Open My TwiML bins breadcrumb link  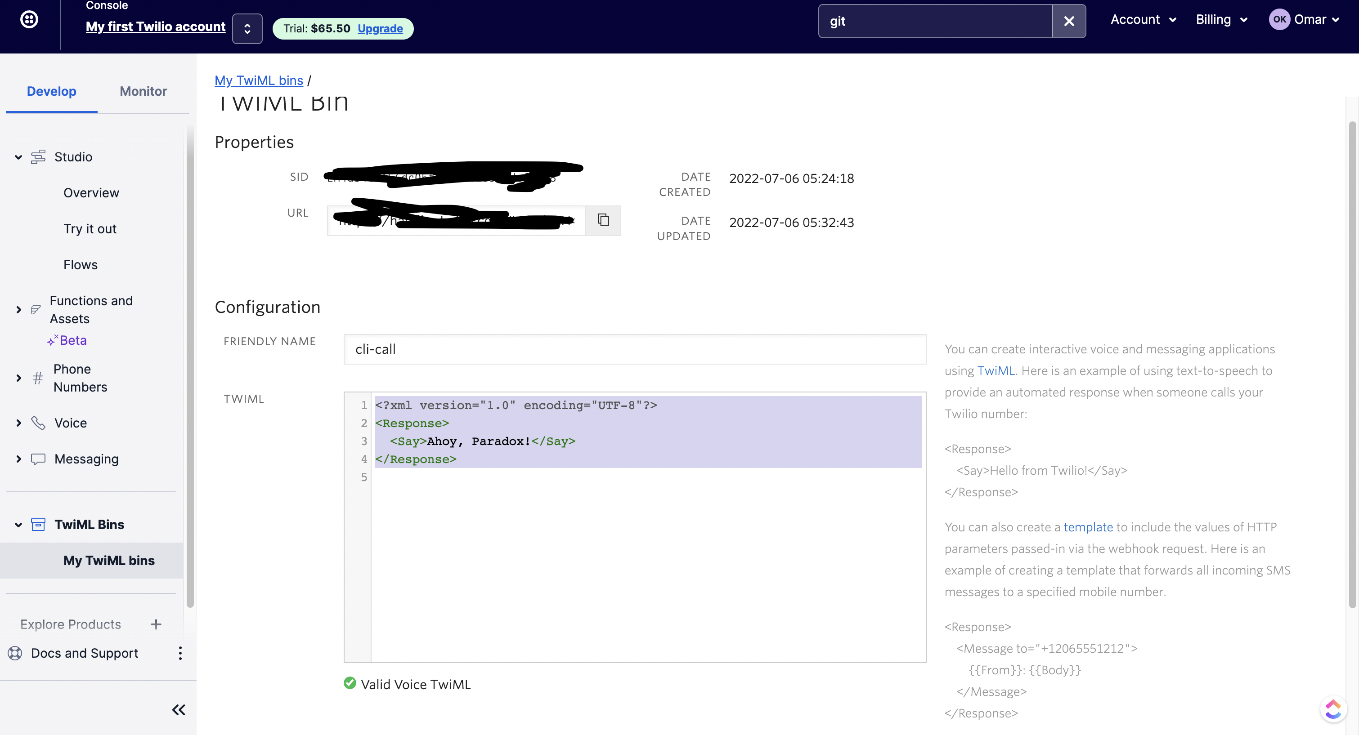click(259, 80)
